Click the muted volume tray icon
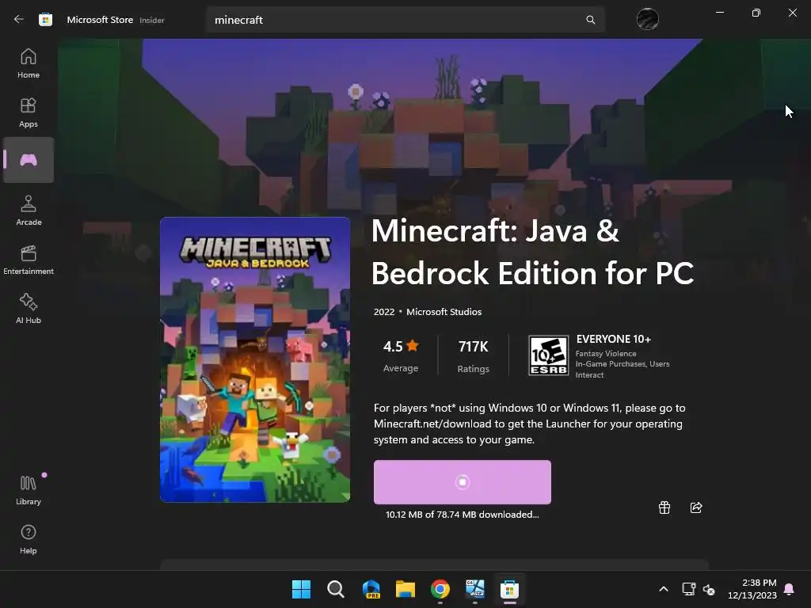This screenshot has height=608, width=811. point(709,589)
